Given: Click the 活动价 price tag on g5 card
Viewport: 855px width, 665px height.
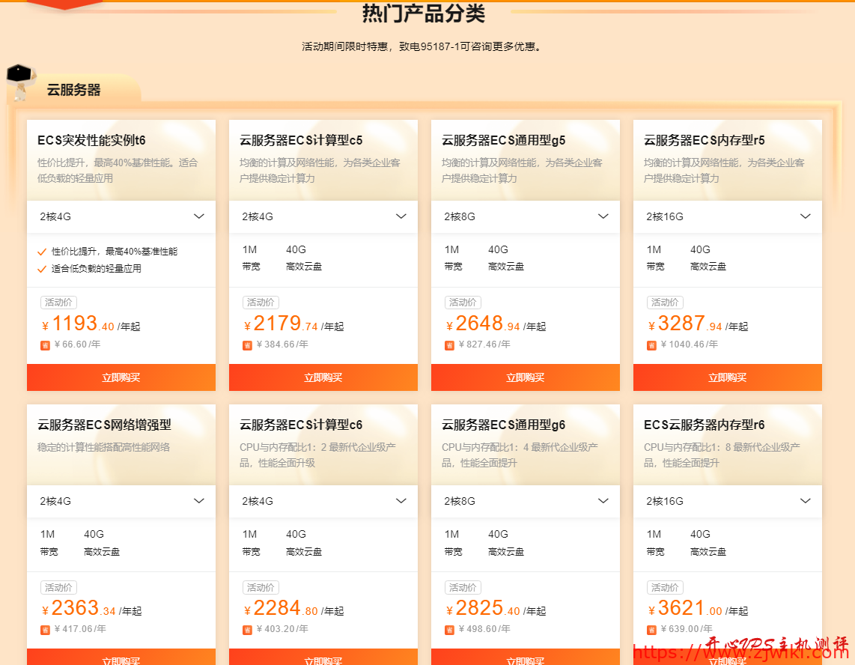Looking at the screenshot, I should point(463,302).
